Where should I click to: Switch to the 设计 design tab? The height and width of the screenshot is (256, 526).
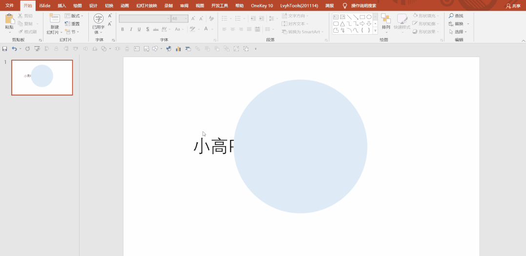click(x=93, y=6)
